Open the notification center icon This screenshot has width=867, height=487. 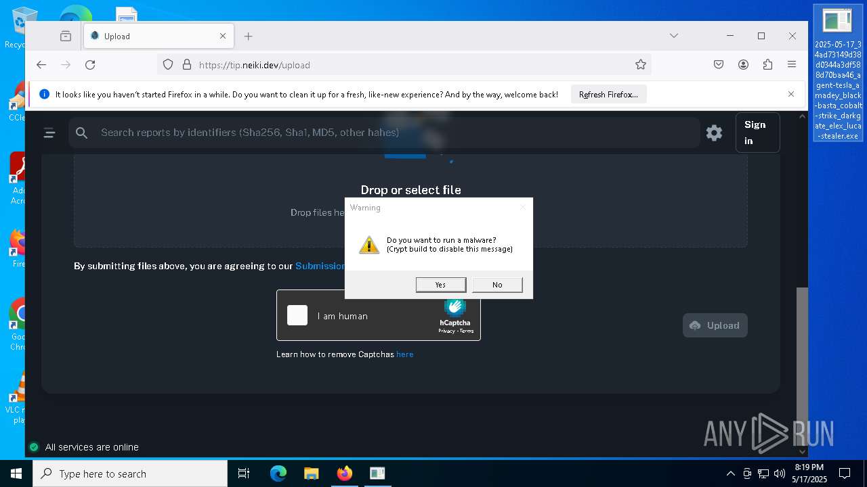(x=845, y=473)
